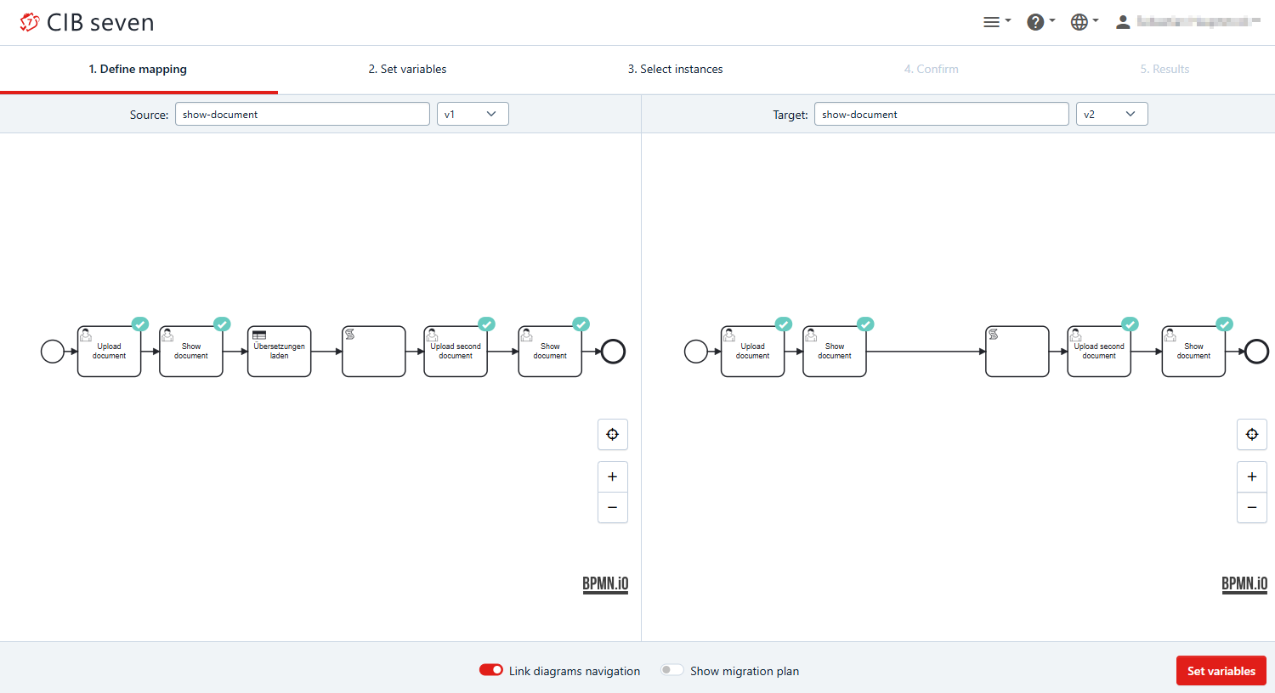Reset source diagram viewport with crosshair button
The height and width of the screenshot is (693, 1275).
612,435
